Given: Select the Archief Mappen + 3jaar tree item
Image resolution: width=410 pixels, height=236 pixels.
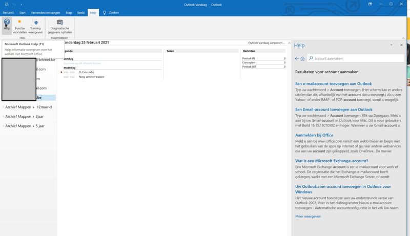Looking at the screenshot, I should coord(24,116).
